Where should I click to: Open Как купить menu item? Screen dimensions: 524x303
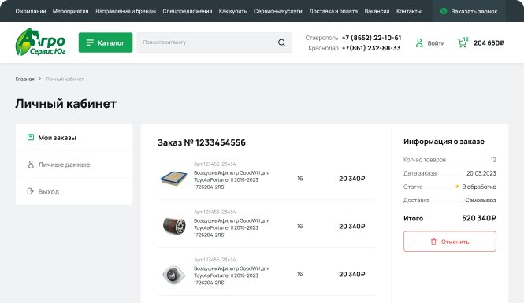point(232,11)
